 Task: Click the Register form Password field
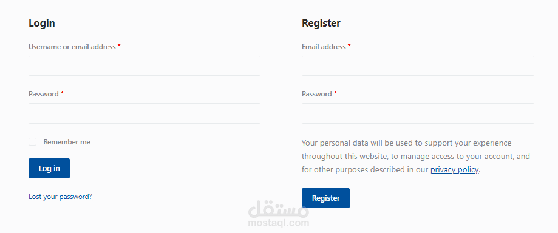pos(418,113)
